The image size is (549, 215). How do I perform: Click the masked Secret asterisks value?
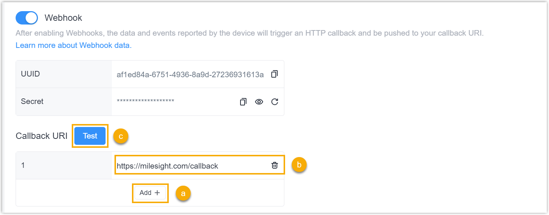pos(145,101)
